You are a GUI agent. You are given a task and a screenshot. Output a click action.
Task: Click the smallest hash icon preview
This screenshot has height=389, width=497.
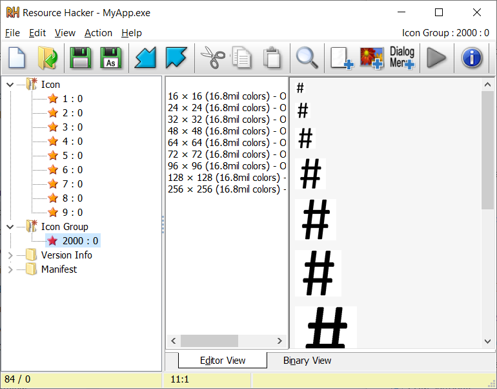point(300,88)
